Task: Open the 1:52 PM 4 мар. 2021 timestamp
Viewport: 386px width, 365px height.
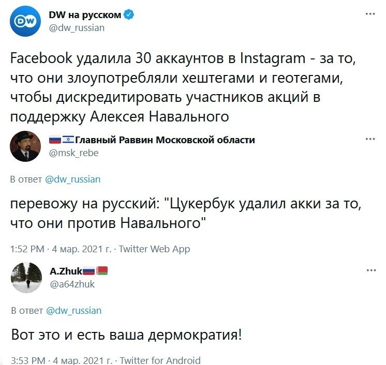Action: [x=61, y=249]
